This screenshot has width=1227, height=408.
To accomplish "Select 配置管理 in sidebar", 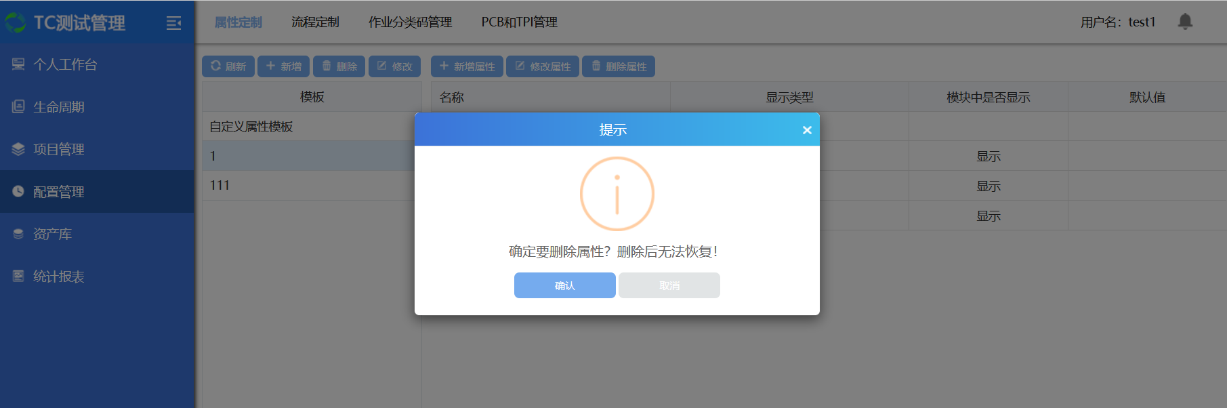I will (59, 192).
